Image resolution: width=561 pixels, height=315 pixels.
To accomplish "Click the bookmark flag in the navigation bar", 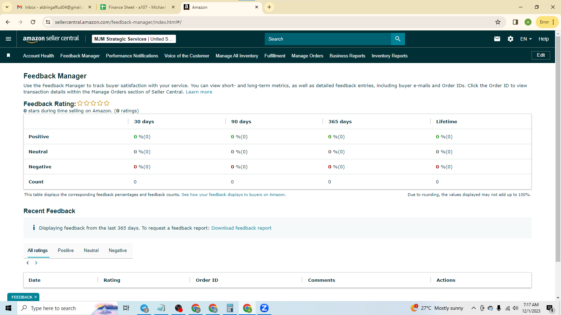I will pyautogui.click(x=8, y=55).
